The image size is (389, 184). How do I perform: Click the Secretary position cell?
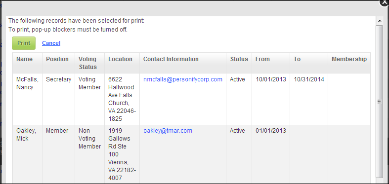pyautogui.click(x=58, y=99)
